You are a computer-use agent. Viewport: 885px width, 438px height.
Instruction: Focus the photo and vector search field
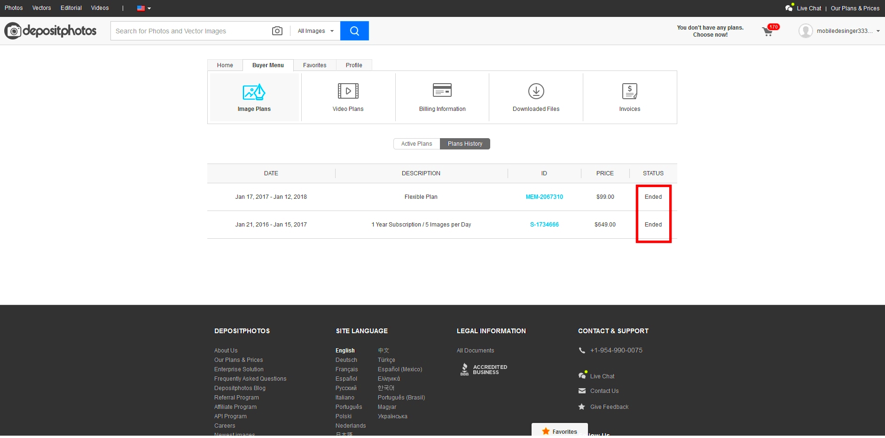(x=190, y=31)
